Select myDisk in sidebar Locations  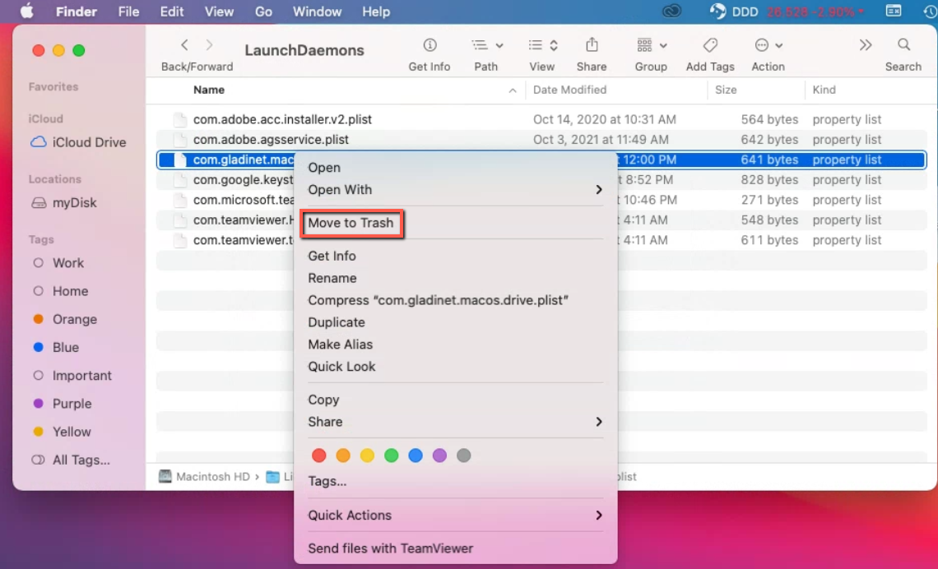click(x=64, y=202)
